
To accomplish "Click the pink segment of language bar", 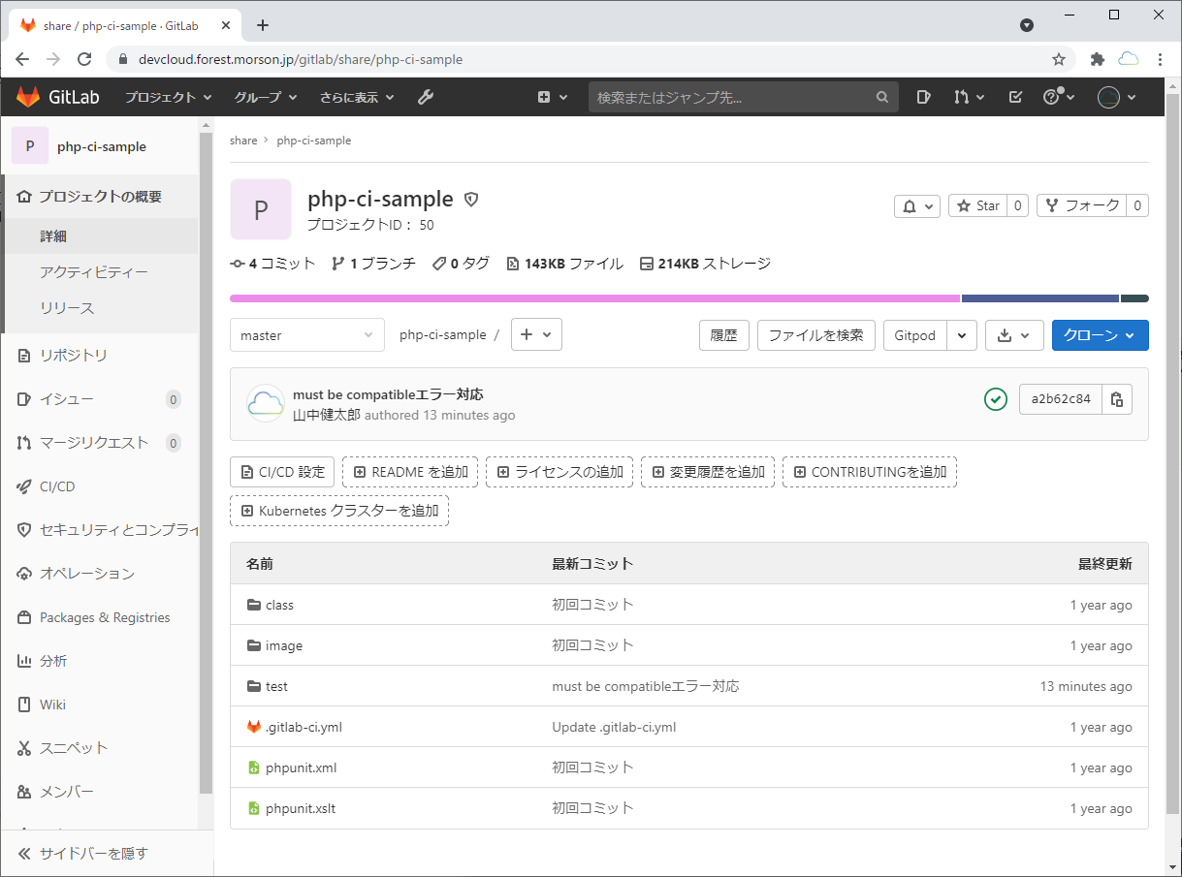I will coord(593,298).
